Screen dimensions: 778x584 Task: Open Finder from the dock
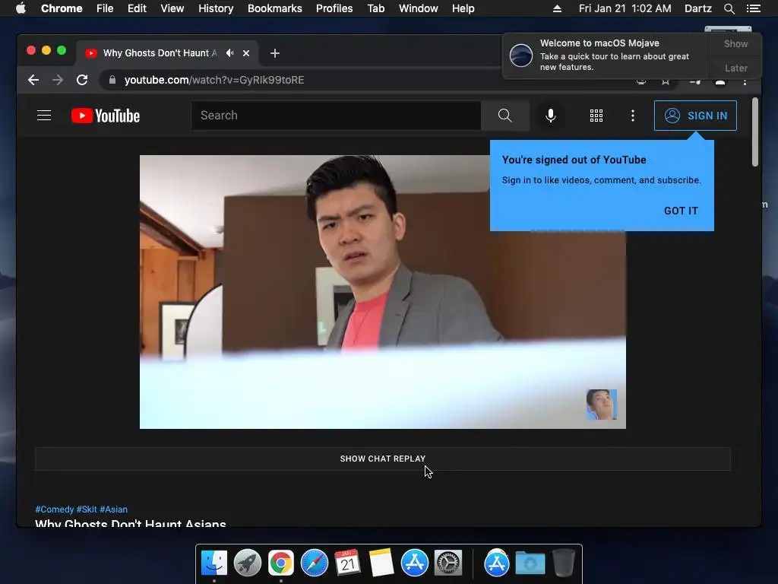pos(214,563)
